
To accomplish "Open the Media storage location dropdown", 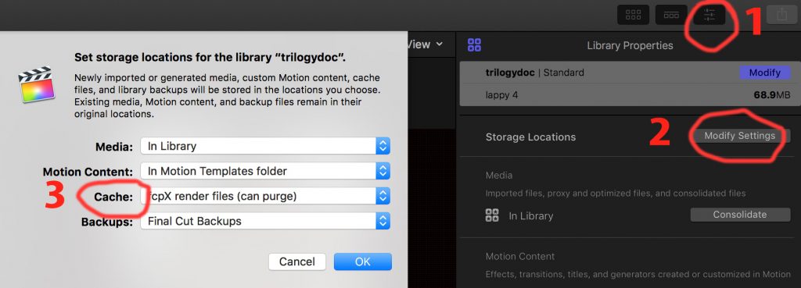I will [266, 146].
